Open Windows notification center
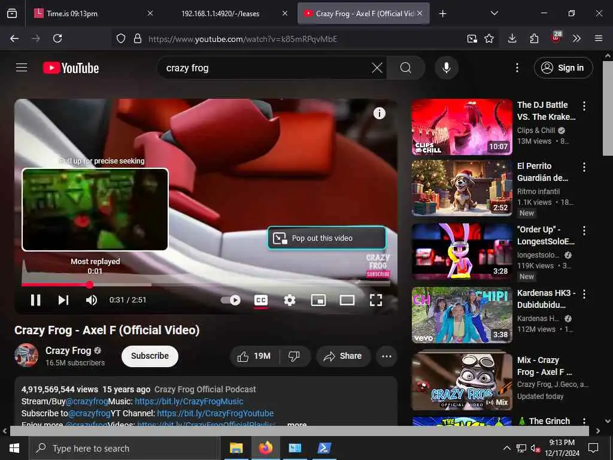The image size is (613, 460). coord(593,448)
